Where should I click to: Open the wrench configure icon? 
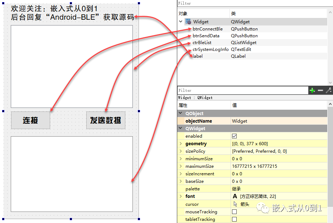329,90
